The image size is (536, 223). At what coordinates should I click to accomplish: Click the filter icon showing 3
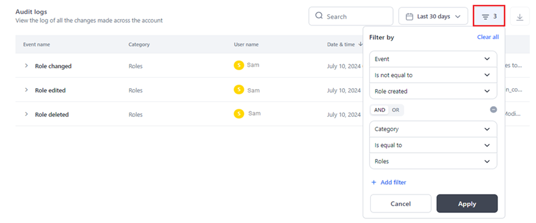pyautogui.click(x=489, y=17)
